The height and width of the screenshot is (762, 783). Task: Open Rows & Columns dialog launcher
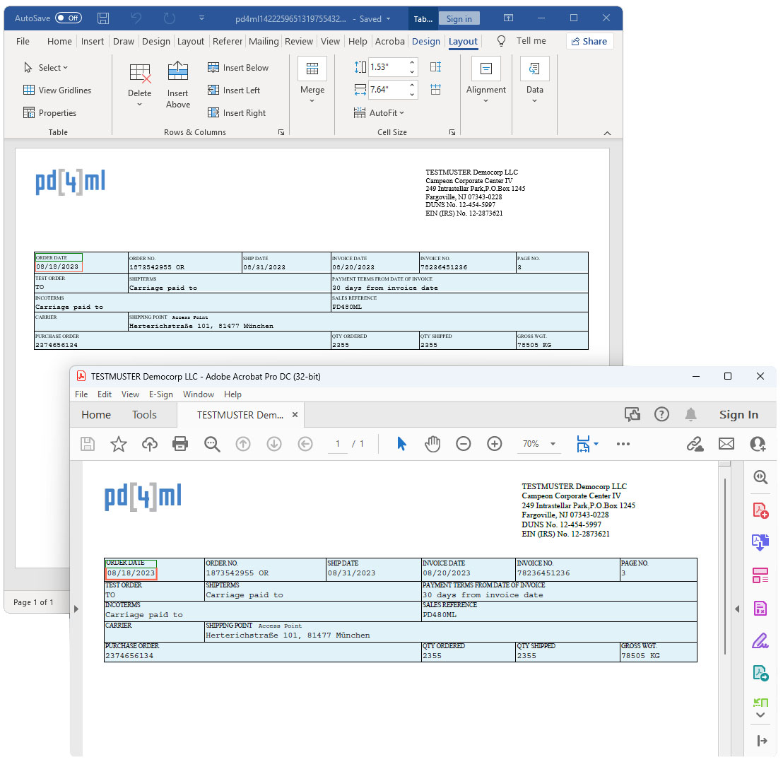point(281,132)
